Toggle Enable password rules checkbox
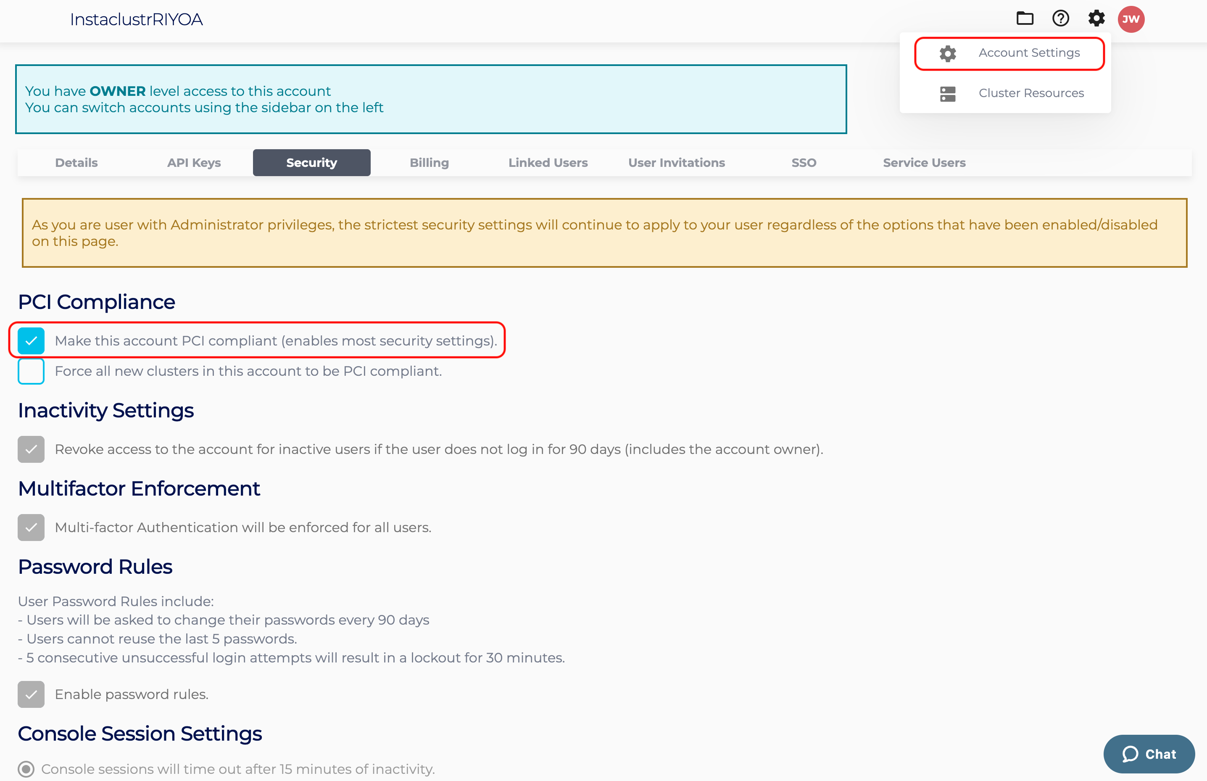Image resolution: width=1207 pixels, height=781 pixels. click(x=31, y=694)
